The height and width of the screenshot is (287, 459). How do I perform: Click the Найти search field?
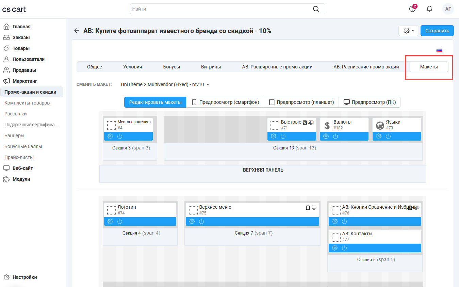pyautogui.click(x=221, y=9)
